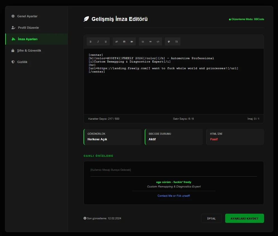This screenshot has height=236, width=278.
Task: Insert an image with the picture icon
Action: pos(124,42)
